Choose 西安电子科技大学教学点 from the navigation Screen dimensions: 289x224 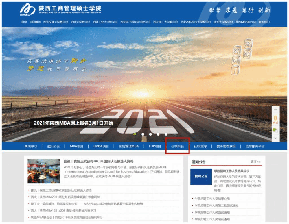pos(135,22)
